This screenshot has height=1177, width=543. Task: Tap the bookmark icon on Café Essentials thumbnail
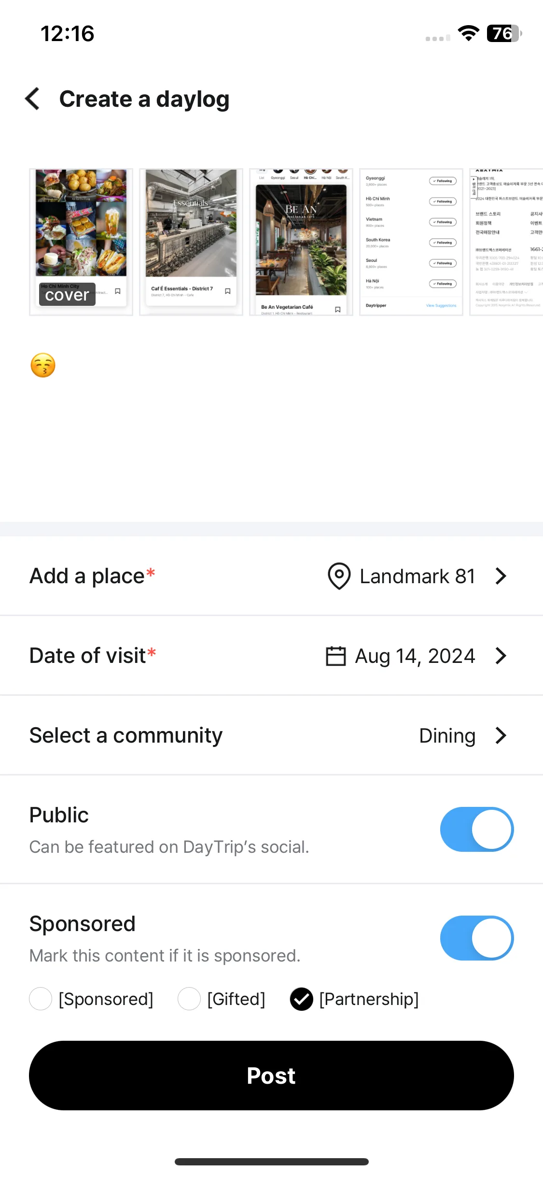(228, 291)
